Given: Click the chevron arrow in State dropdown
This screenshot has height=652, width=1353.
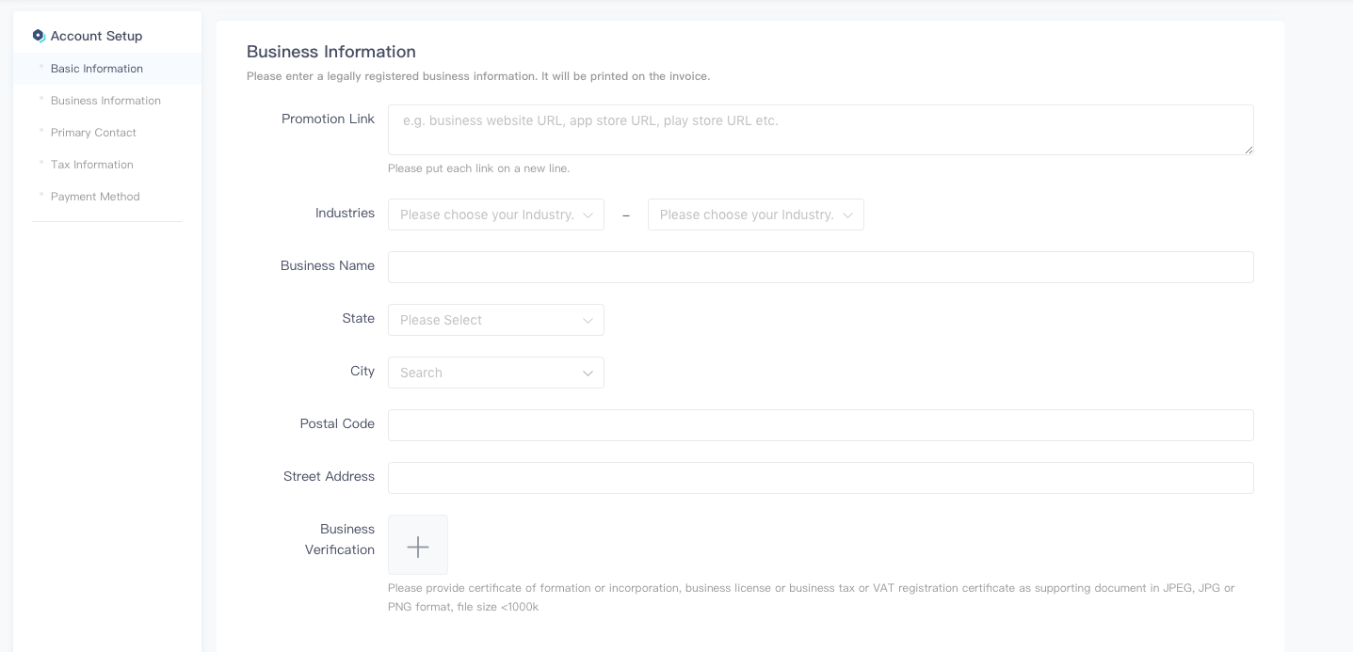Looking at the screenshot, I should point(588,321).
